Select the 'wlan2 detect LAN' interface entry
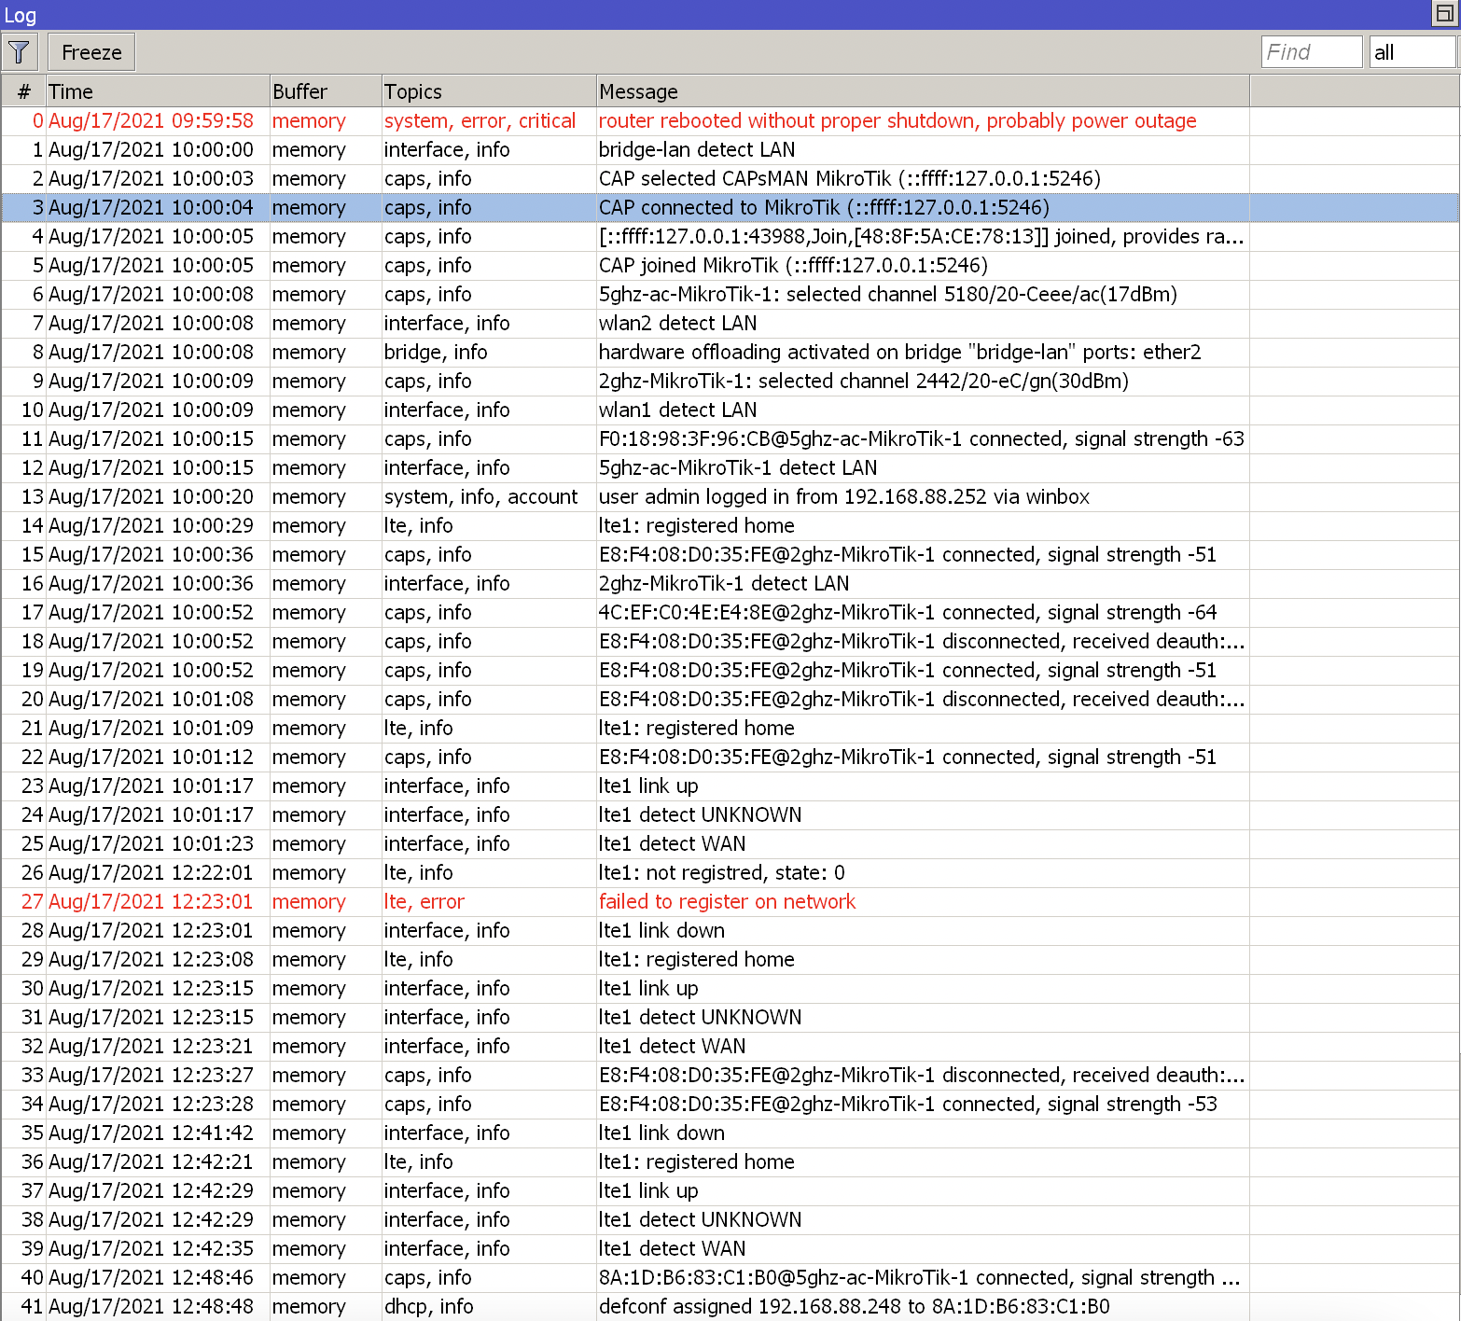1461x1321 pixels. click(653, 323)
